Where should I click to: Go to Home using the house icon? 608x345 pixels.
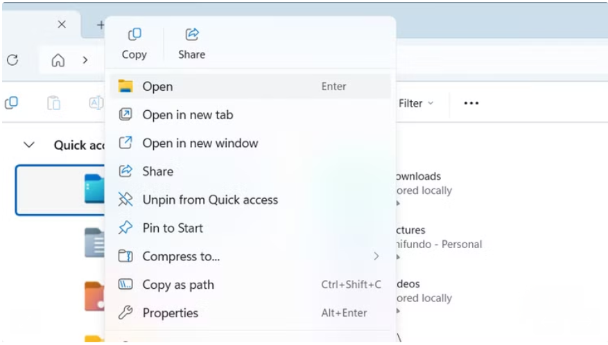[x=58, y=60]
